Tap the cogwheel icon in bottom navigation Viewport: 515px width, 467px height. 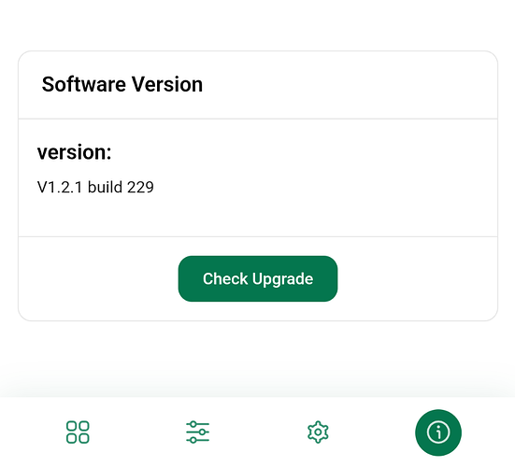[x=318, y=432]
